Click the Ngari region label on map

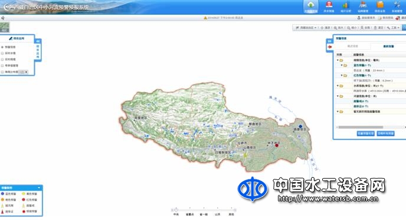click(x=140, y=118)
